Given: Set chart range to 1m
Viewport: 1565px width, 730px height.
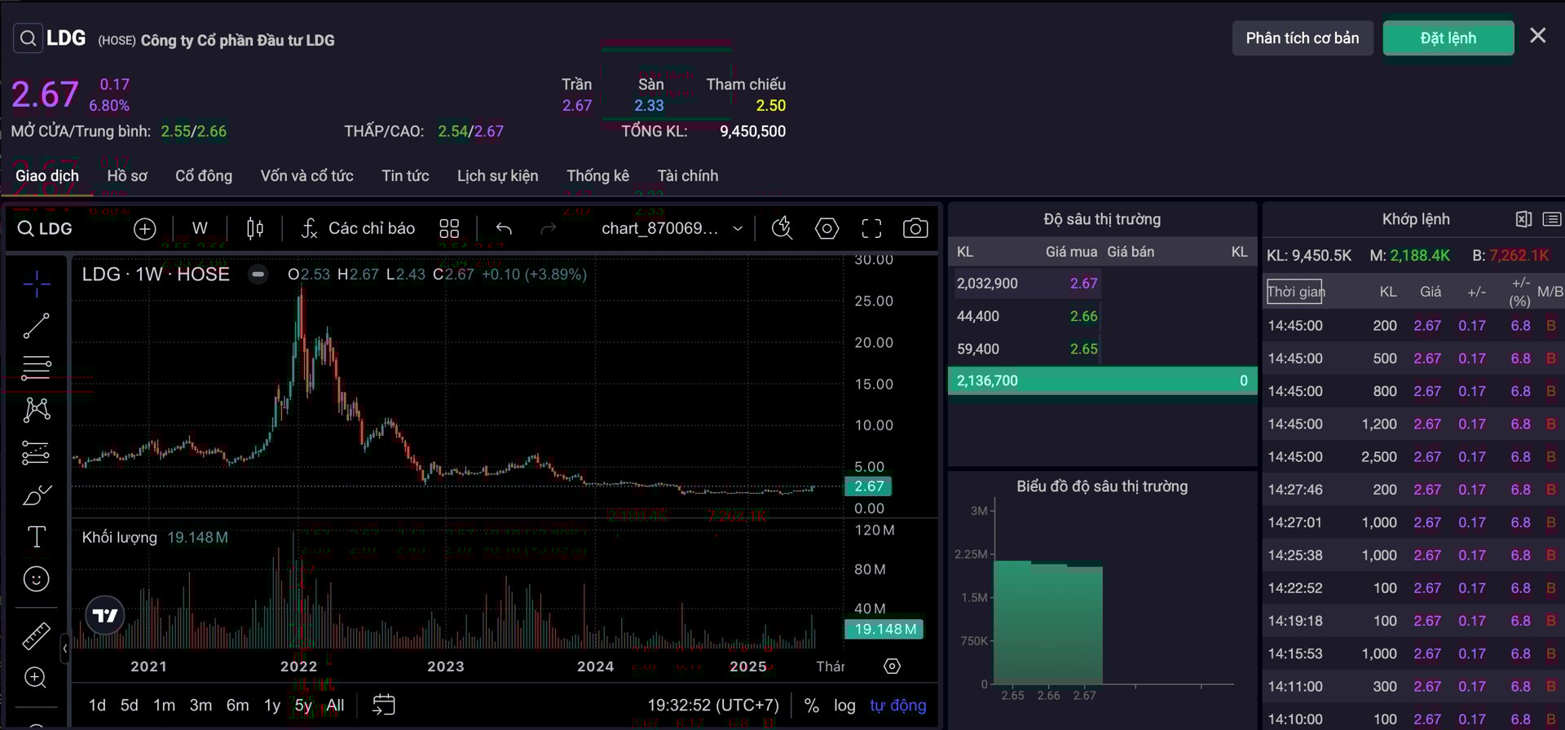Looking at the screenshot, I should pos(164,706).
